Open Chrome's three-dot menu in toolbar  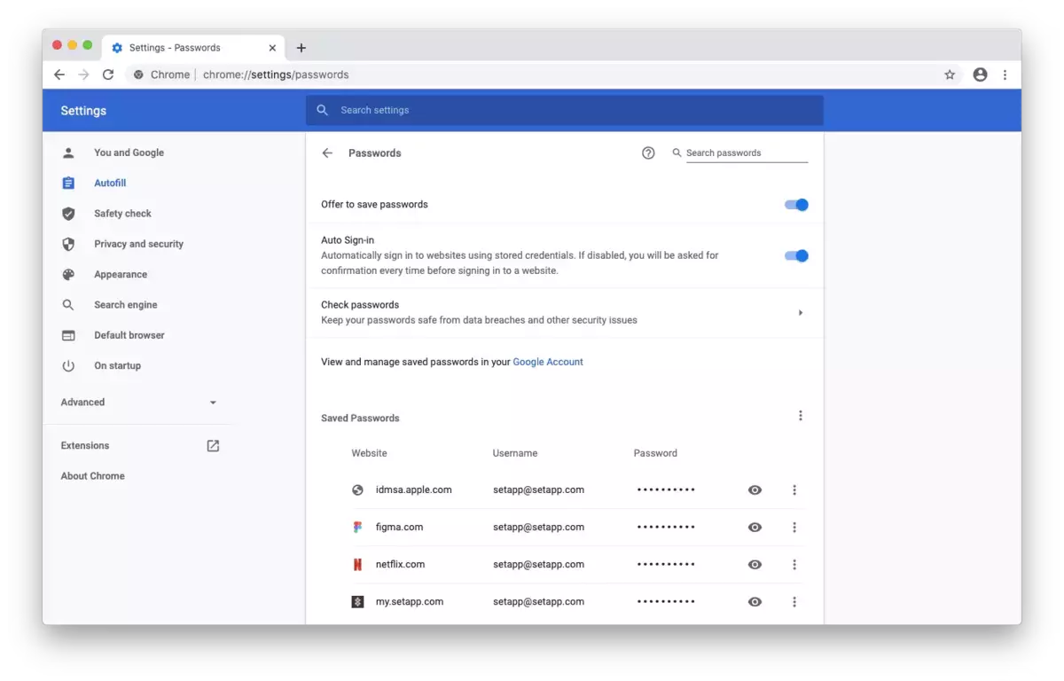pos(1005,75)
